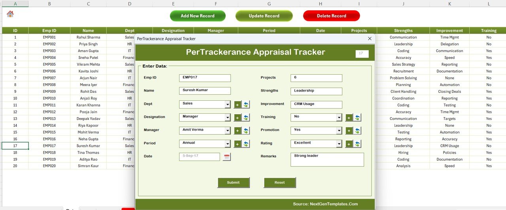Click the Date field showing 5-Sep-17
Image resolution: width=506 pixels, height=210 pixels.
click(x=200, y=157)
